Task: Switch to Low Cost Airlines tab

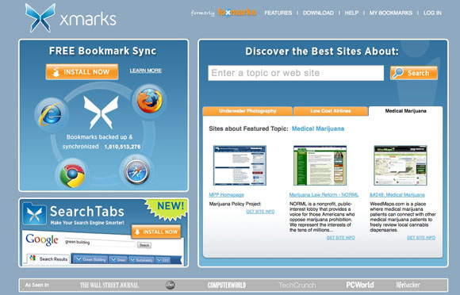Action: tap(331, 111)
